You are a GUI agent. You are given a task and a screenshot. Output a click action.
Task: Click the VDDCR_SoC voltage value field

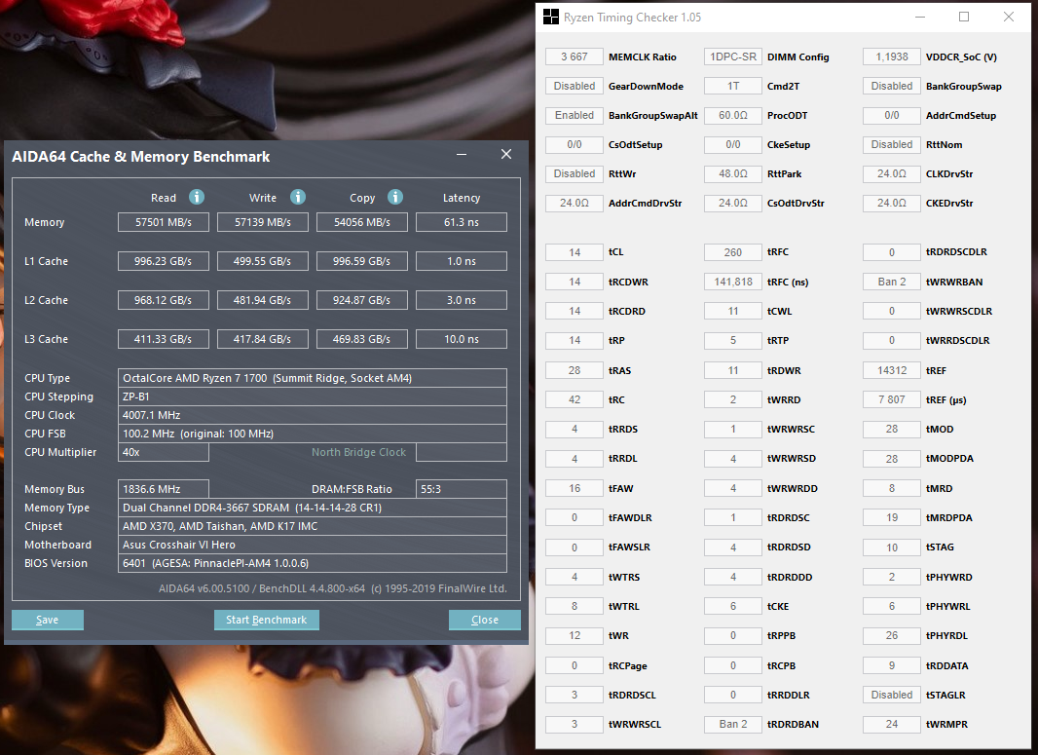(x=891, y=57)
